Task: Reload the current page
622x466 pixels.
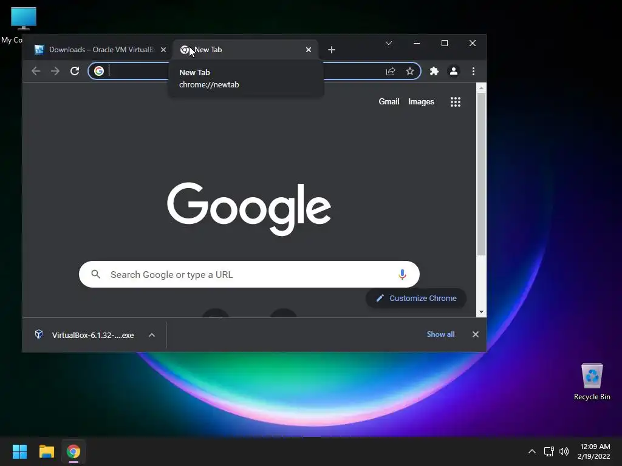Action: [x=75, y=71]
